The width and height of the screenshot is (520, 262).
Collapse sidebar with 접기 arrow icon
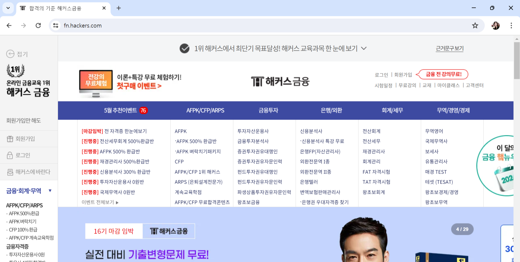(x=10, y=54)
